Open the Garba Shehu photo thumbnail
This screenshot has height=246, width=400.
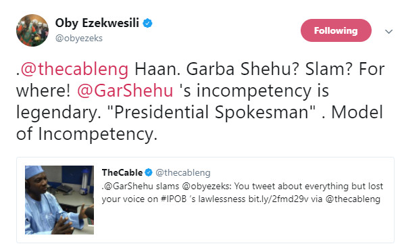point(59,200)
